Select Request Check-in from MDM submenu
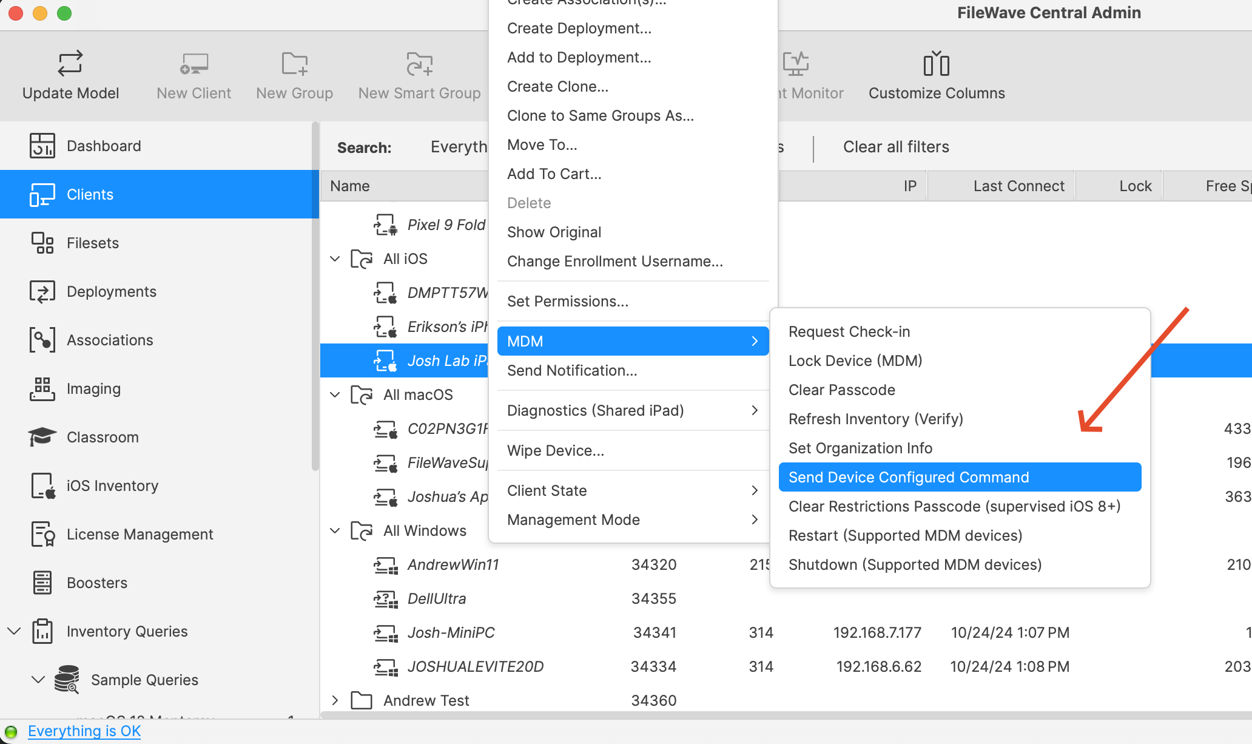The image size is (1252, 744). coord(960,332)
